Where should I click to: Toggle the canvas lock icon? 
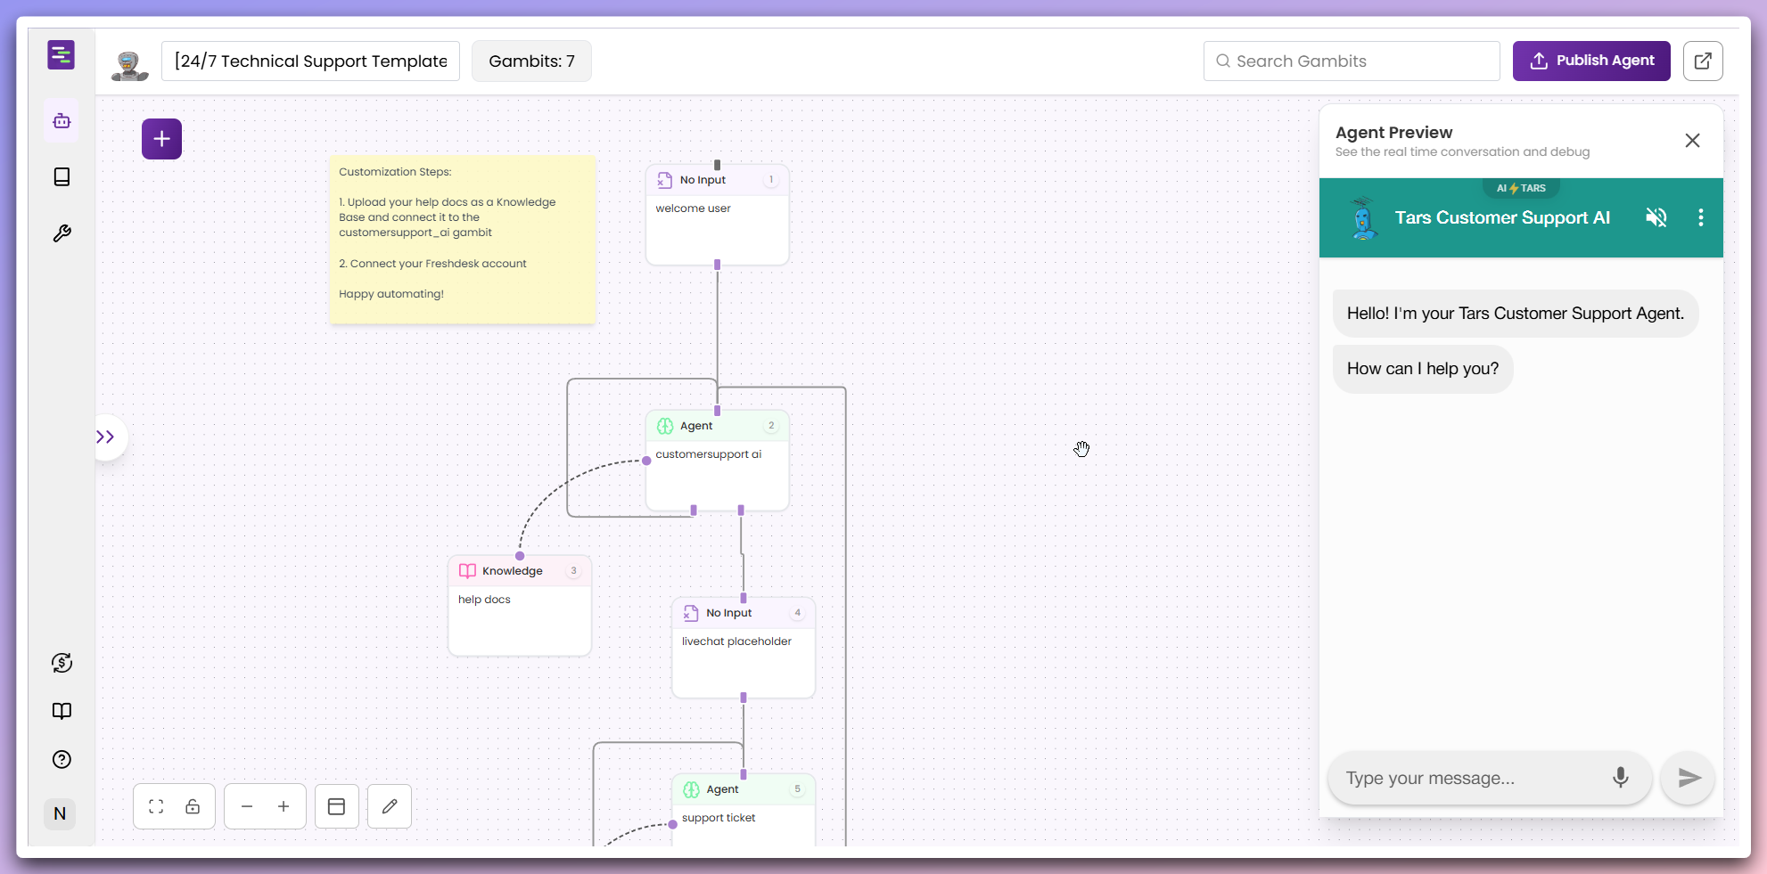[193, 806]
